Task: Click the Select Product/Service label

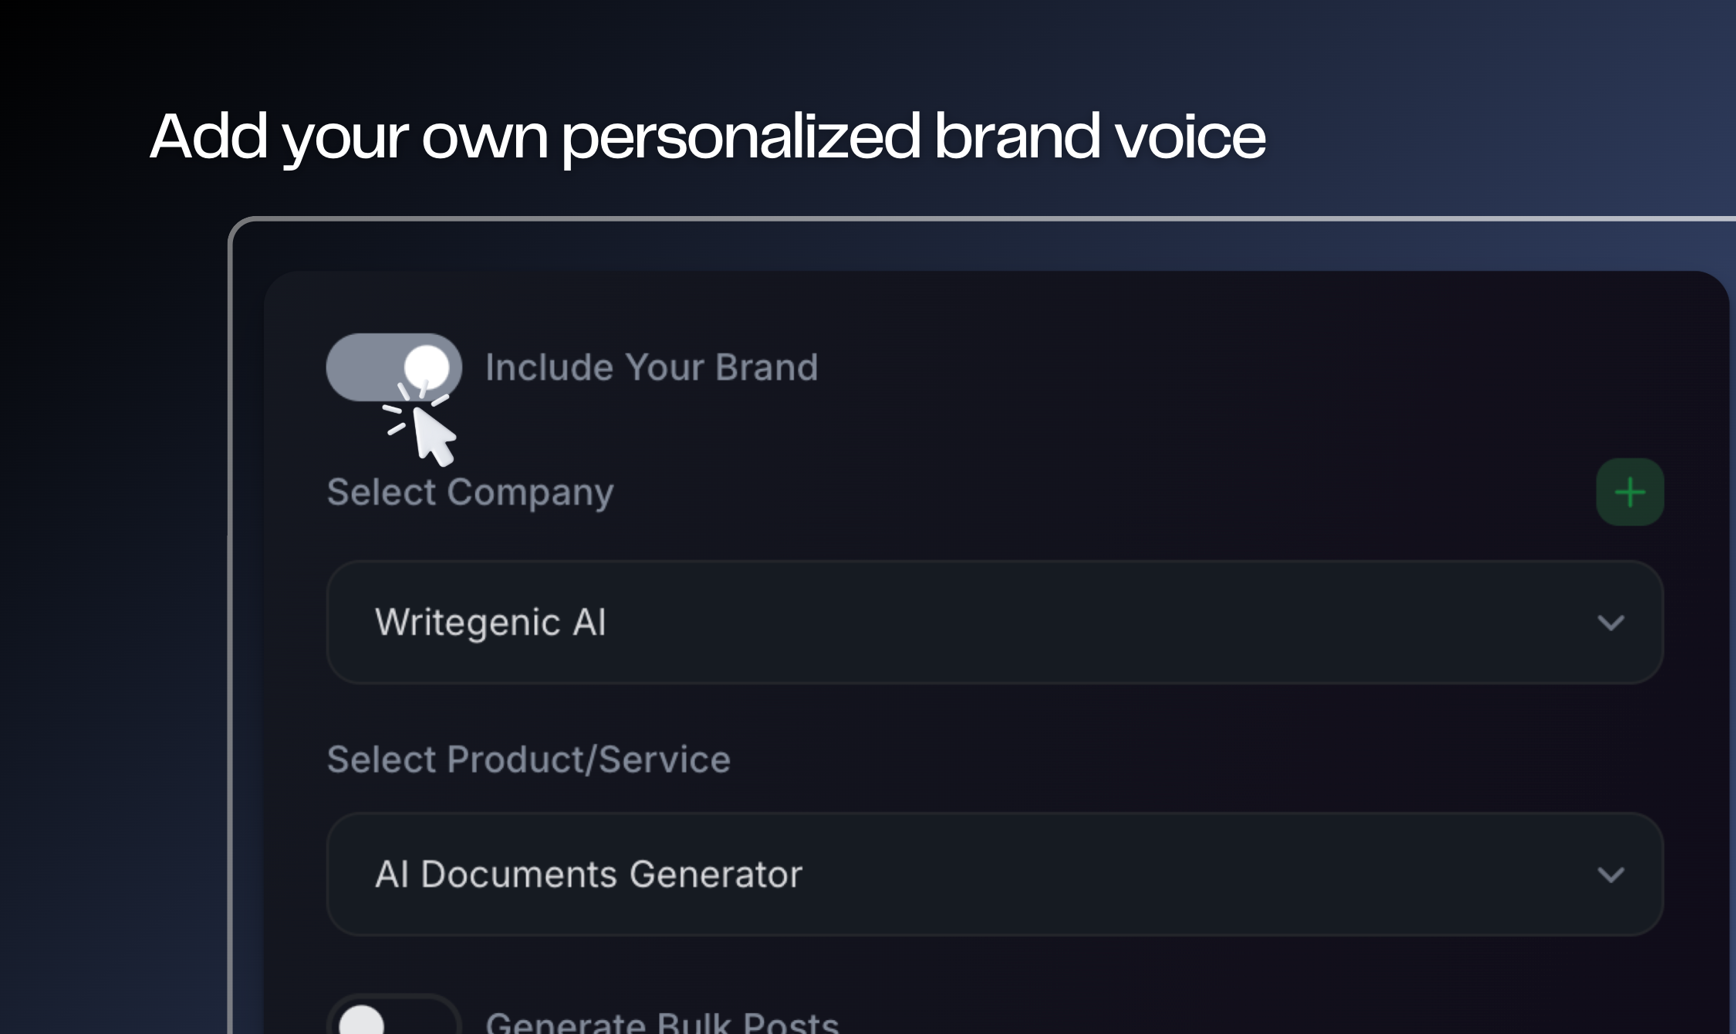Action: click(529, 759)
